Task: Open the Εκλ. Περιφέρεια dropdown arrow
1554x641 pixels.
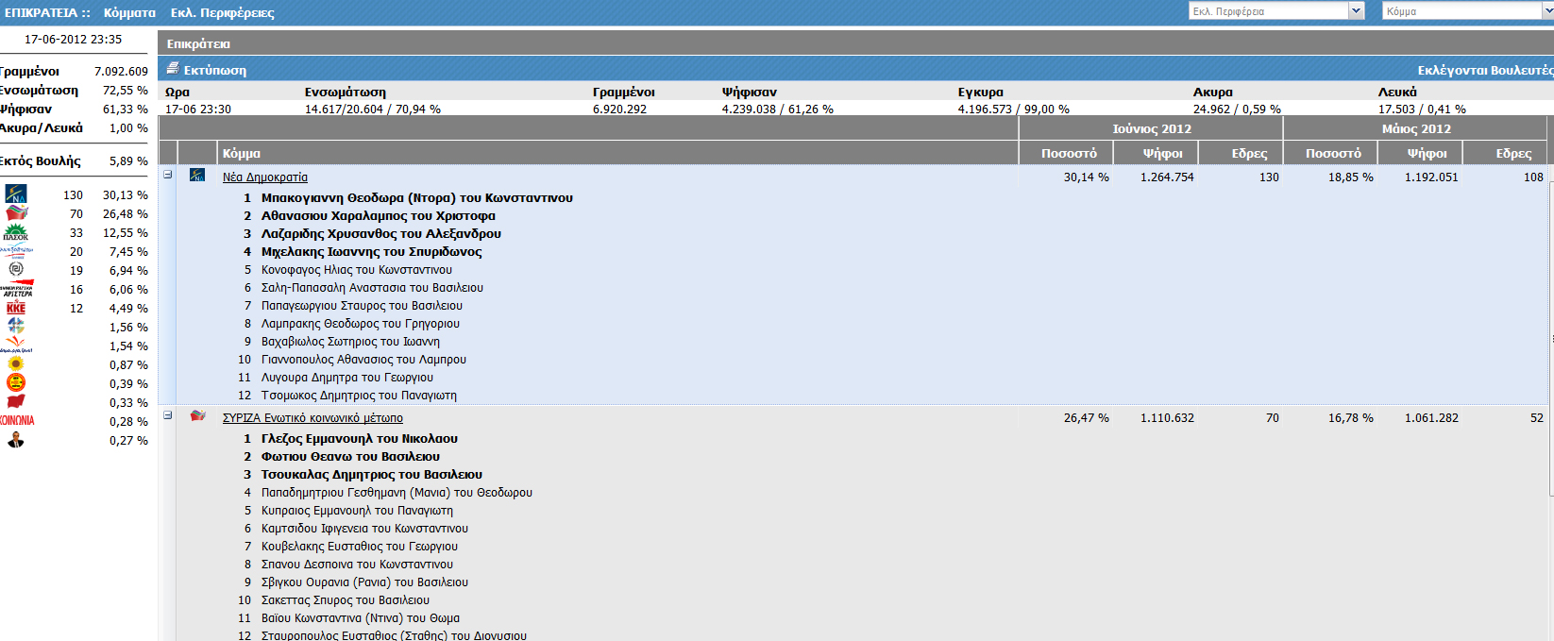Action: click(1357, 11)
